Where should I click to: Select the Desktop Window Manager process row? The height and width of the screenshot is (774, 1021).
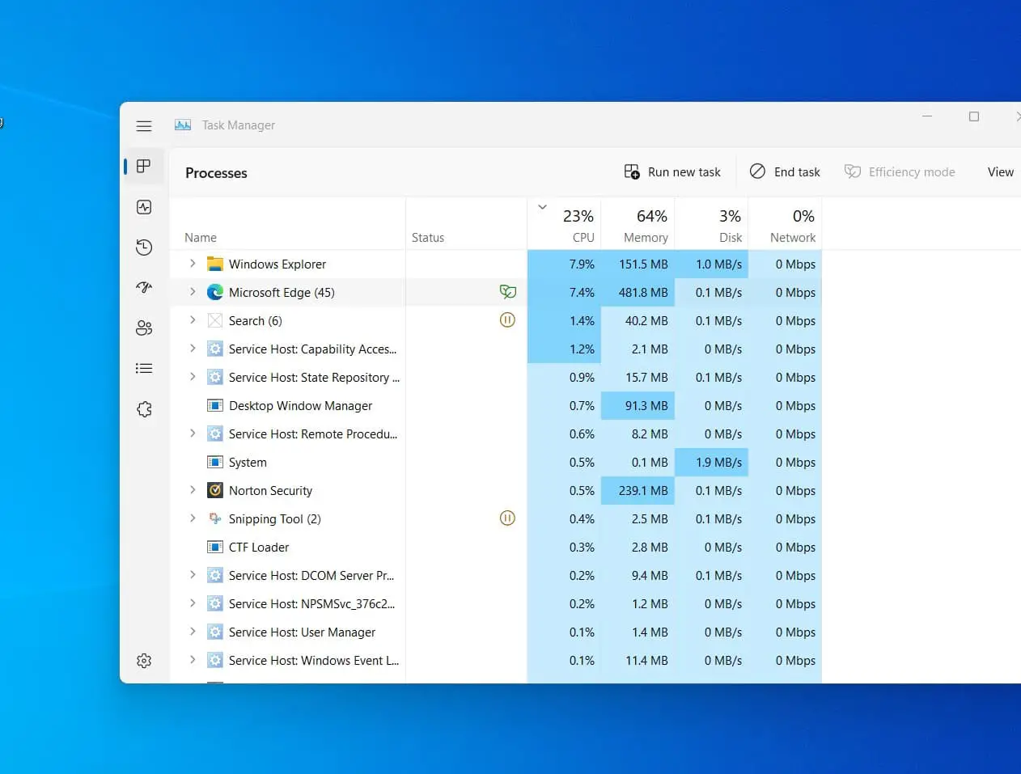pyautogui.click(x=300, y=406)
